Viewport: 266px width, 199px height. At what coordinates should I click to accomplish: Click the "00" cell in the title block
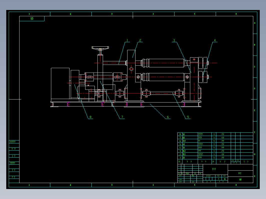pos(240,180)
